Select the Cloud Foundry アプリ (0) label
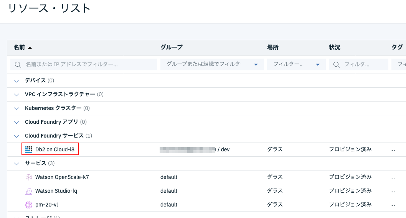406x218 pixels. [56, 122]
